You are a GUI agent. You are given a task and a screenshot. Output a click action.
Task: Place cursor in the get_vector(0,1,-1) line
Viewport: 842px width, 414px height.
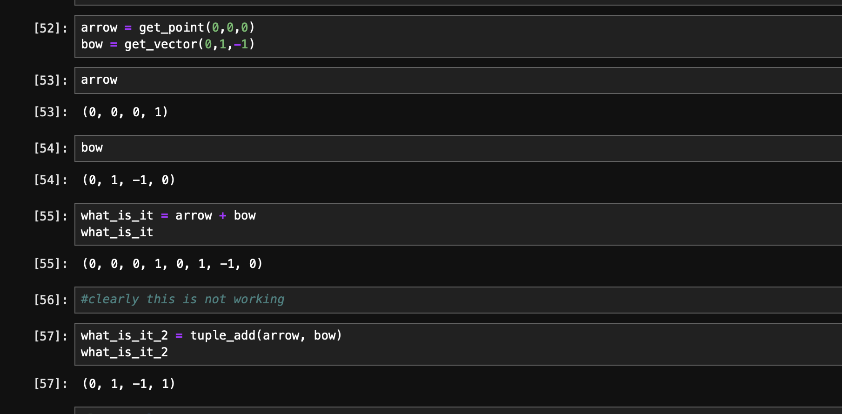point(167,45)
